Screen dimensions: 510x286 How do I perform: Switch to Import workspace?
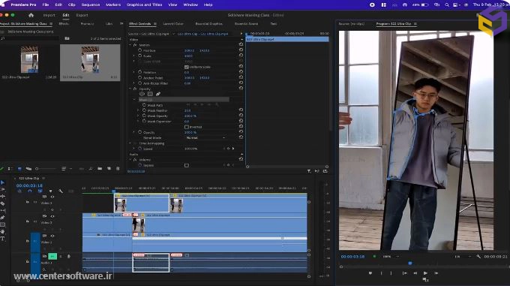(49, 15)
